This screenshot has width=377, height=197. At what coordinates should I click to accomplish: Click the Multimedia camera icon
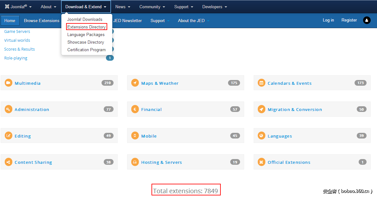(x=9, y=83)
